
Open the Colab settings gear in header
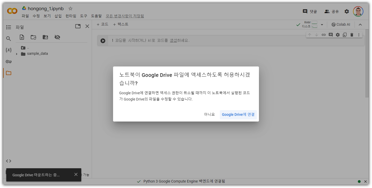point(347,11)
